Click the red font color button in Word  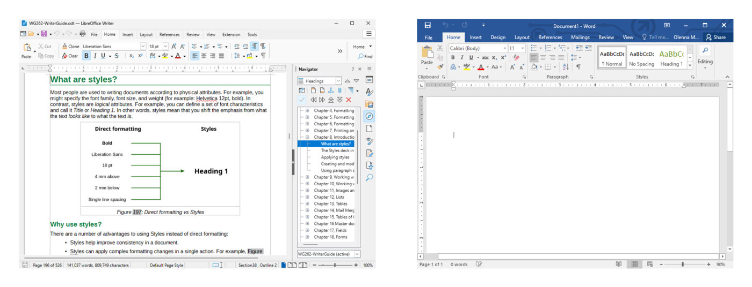[480, 67]
